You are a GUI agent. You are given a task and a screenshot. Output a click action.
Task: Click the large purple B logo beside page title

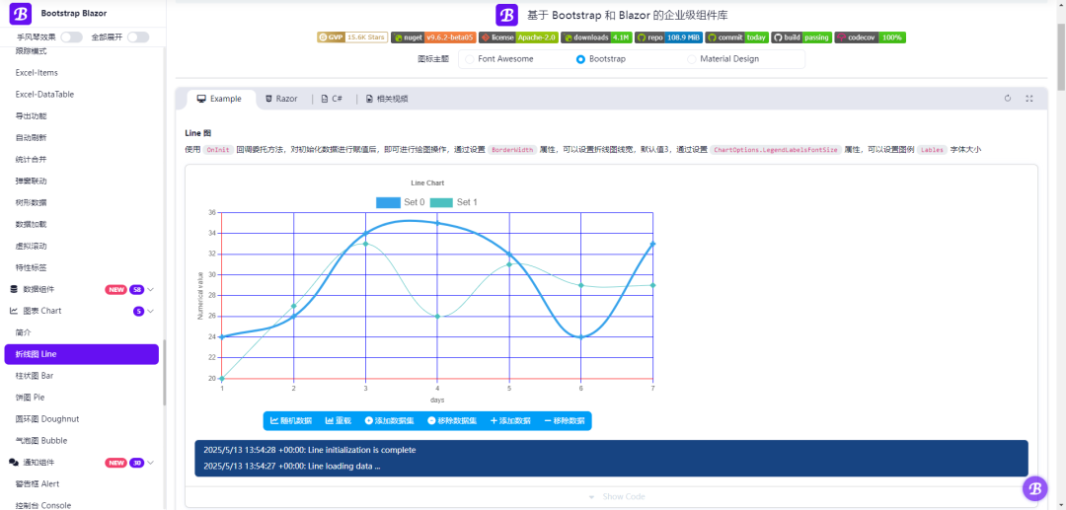point(506,15)
